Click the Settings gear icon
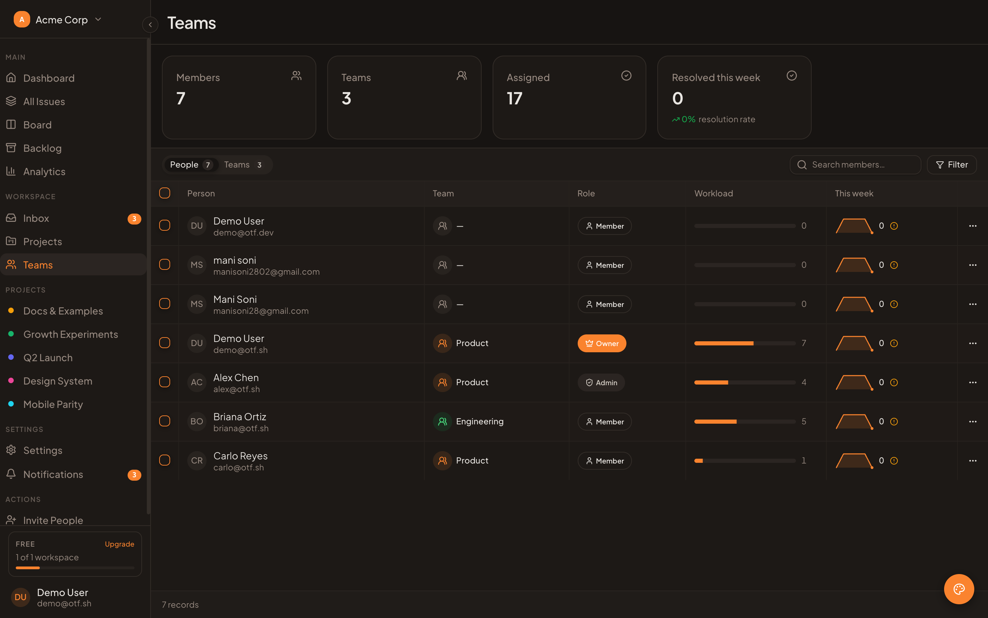Viewport: 988px width, 618px height. pyautogui.click(x=11, y=450)
